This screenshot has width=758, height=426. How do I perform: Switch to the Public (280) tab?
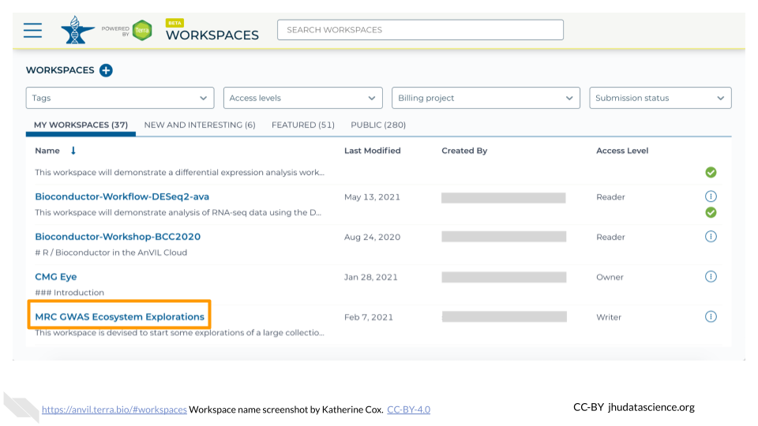pos(378,125)
